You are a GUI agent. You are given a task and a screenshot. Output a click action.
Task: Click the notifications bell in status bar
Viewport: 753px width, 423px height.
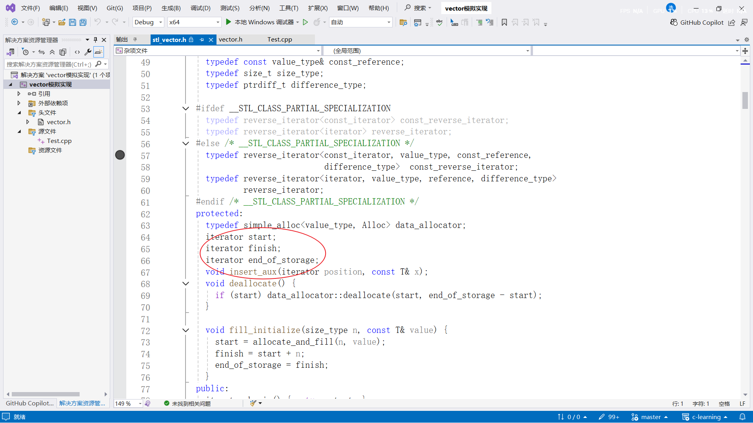(742, 417)
